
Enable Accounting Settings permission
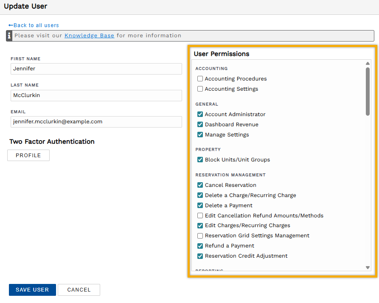coord(200,89)
